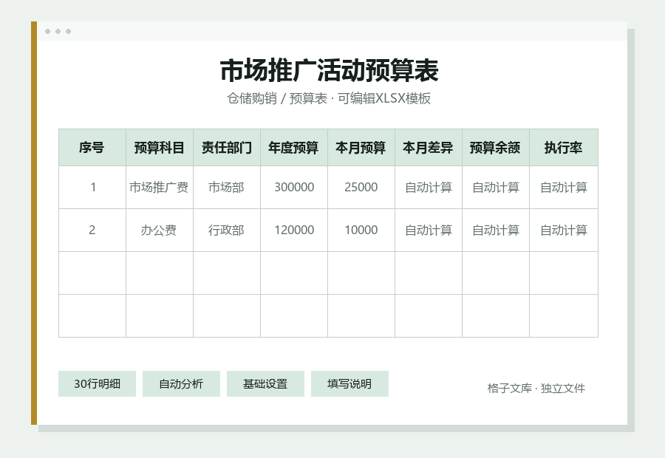
Task: Click the 行政部 department cell
Action: [227, 230]
